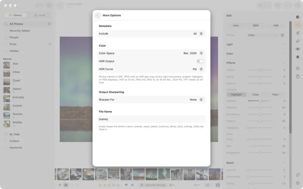Open the Rockies album
The image size is (303, 189).
coord(27,115)
